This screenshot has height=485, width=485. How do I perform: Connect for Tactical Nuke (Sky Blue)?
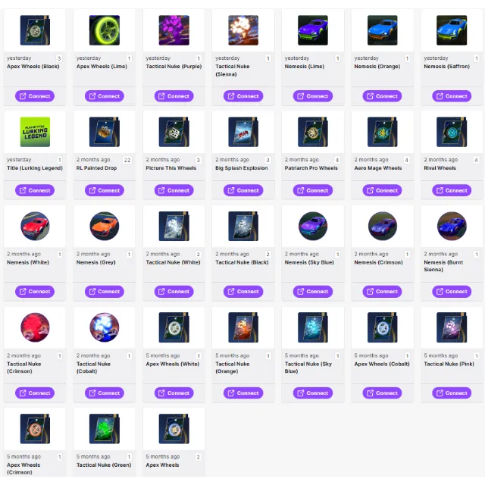[x=313, y=393]
